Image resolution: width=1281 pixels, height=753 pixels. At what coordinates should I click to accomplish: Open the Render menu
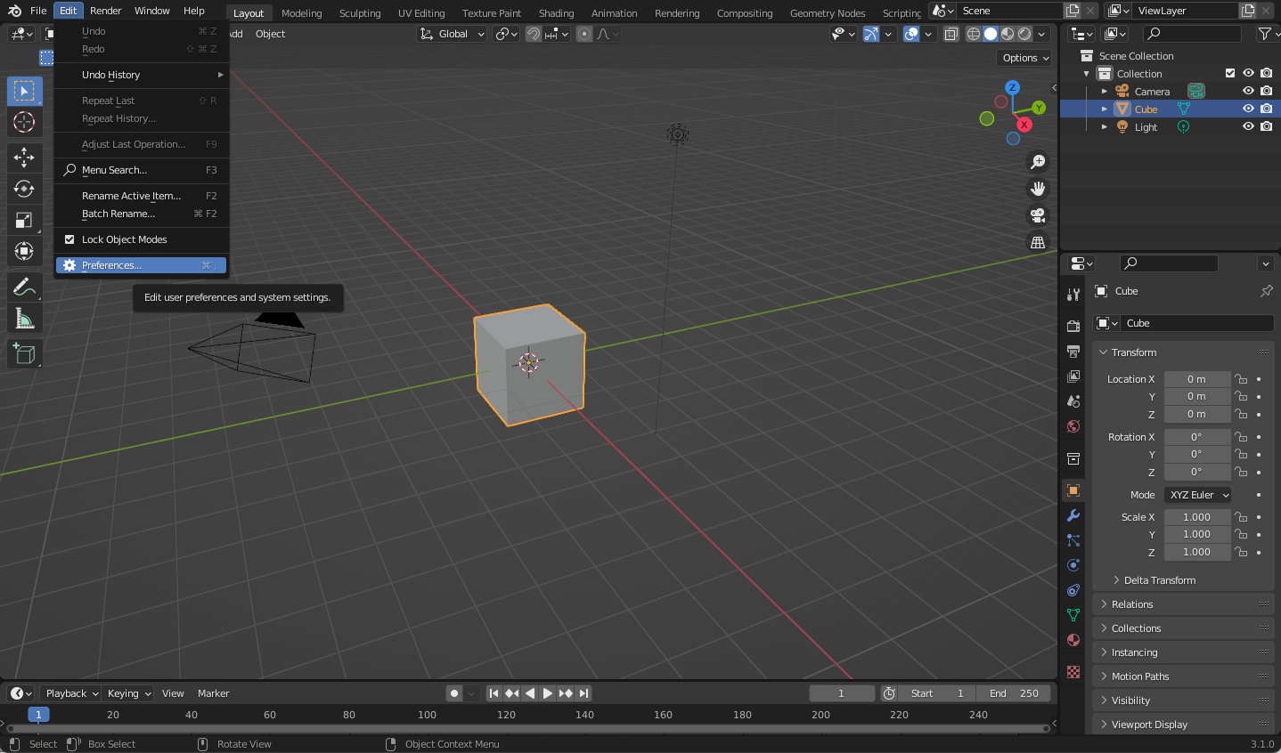(106, 10)
